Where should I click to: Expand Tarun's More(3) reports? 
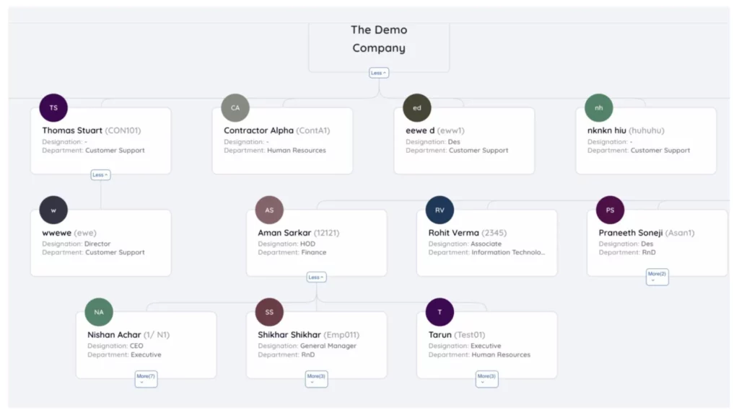(486, 378)
